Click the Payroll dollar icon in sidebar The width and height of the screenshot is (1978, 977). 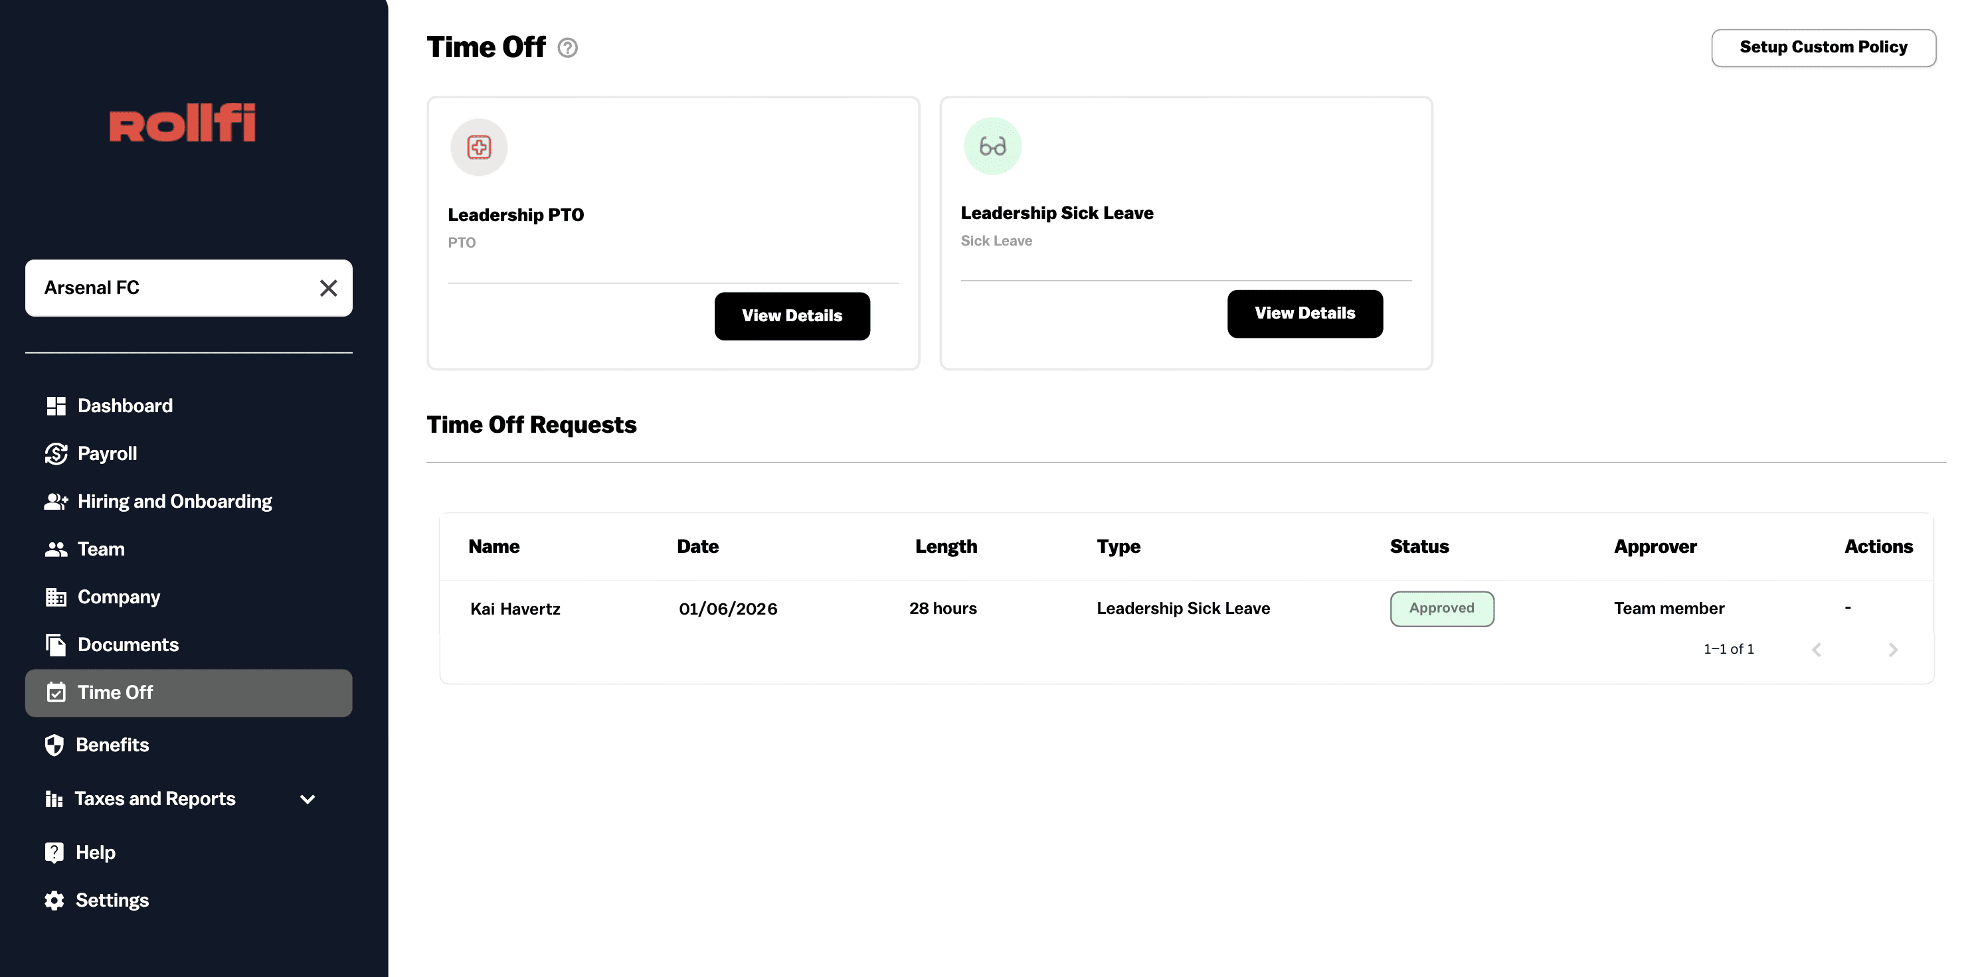click(x=55, y=453)
